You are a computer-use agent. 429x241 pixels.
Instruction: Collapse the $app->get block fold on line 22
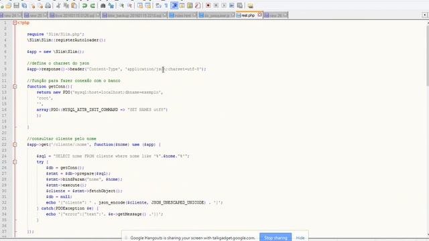pos(15,145)
